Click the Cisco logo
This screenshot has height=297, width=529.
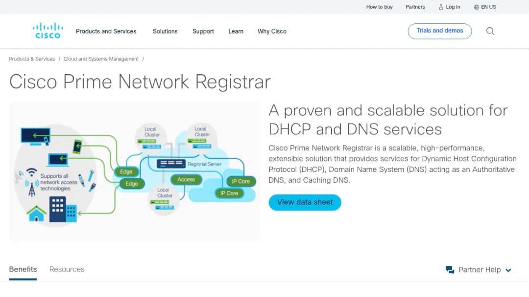click(x=48, y=31)
